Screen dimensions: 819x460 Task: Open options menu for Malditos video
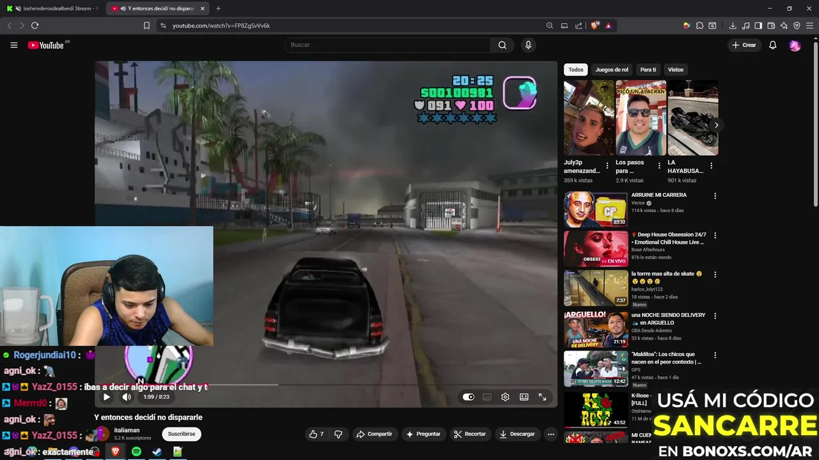715,355
